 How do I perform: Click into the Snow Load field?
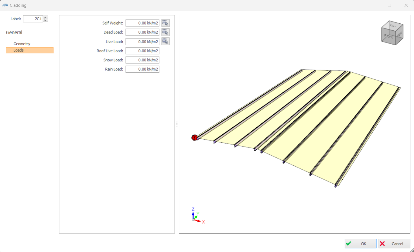(142, 60)
